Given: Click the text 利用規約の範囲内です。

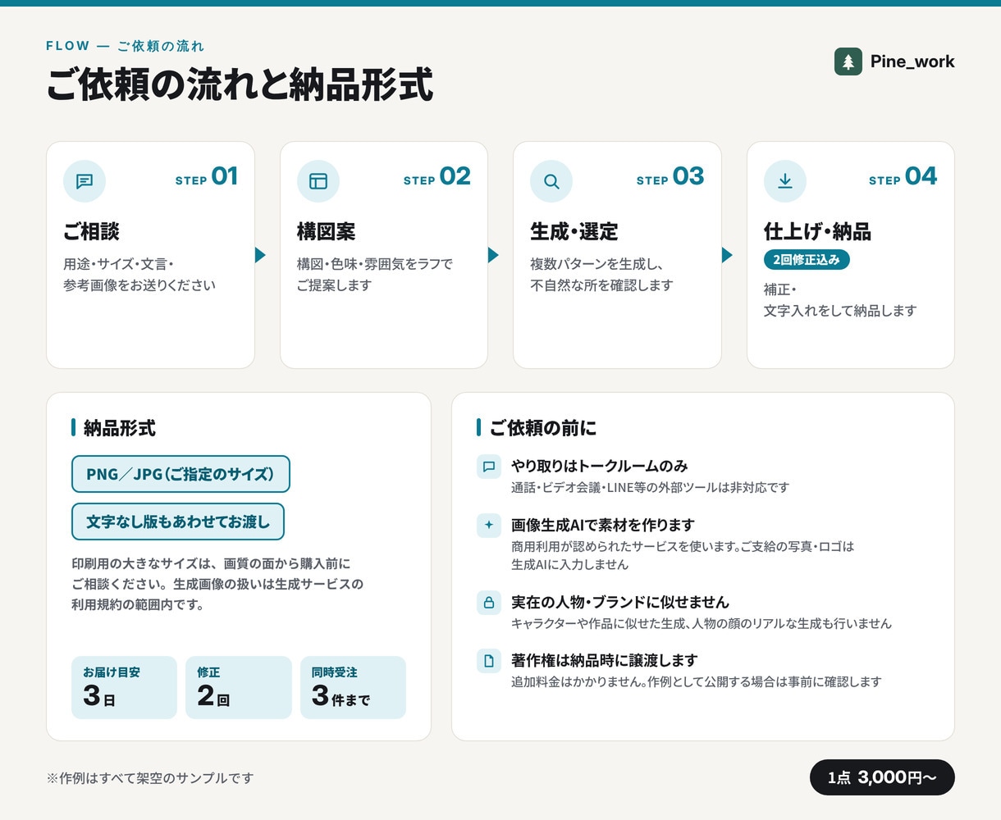Looking at the screenshot, I should pos(138,605).
